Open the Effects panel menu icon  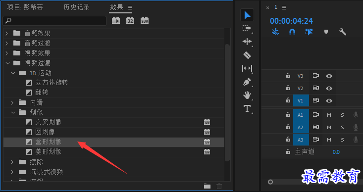130,8
